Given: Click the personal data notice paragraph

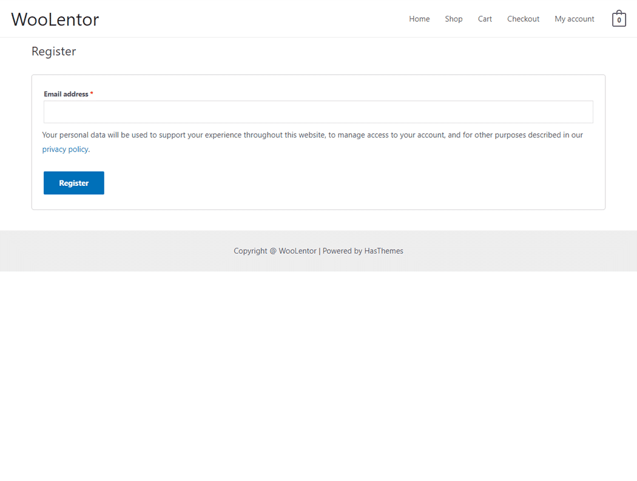Looking at the screenshot, I should point(312,135).
